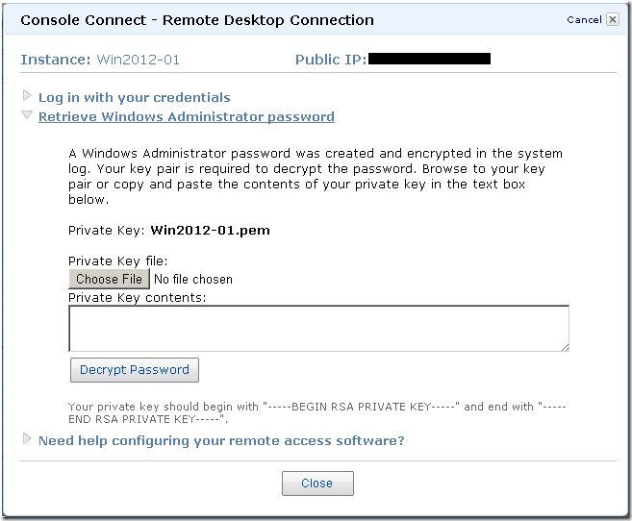Click the Retrieve Windows Administrator password heading link
Screen dimensions: 632x521
(x=186, y=116)
